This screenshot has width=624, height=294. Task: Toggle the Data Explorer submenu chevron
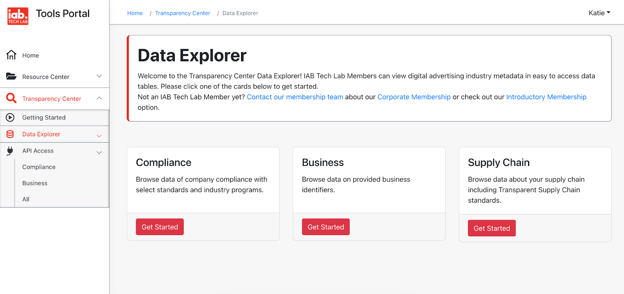[x=99, y=136]
